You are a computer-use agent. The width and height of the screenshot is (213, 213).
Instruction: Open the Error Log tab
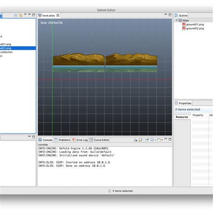pos(80,140)
